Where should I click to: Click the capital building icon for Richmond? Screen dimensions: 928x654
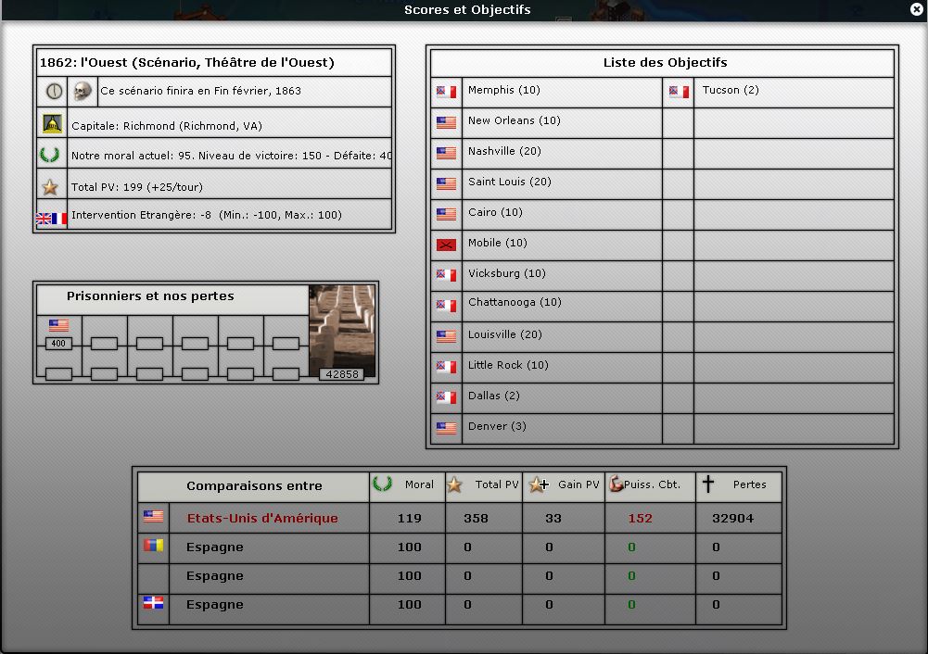click(x=52, y=124)
